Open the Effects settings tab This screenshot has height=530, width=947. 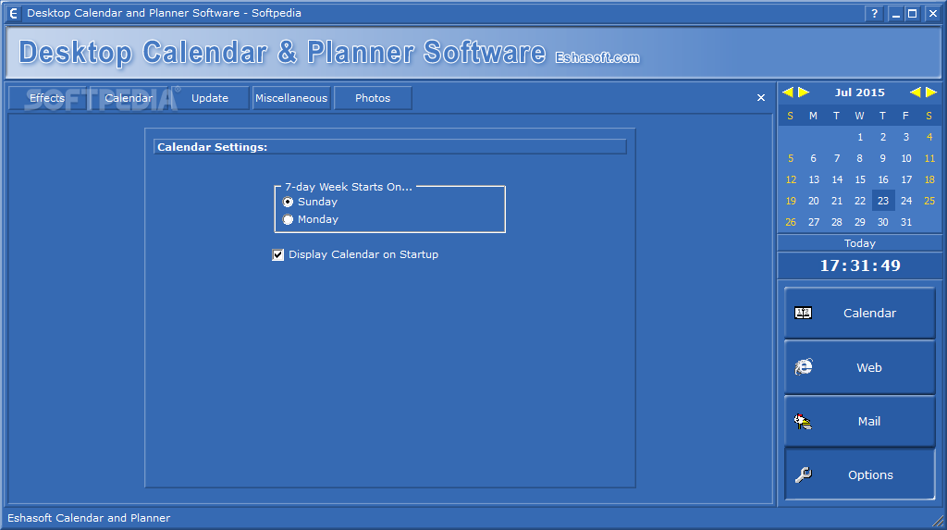47,98
